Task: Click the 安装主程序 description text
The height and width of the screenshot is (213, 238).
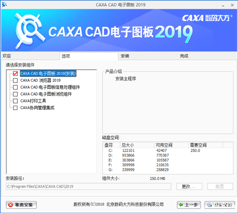Action: (x=126, y=79)
